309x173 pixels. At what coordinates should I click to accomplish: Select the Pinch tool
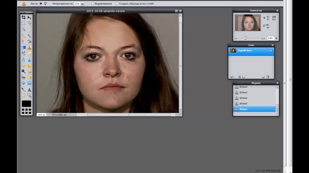pyautogui.click(x=29, y=83)
